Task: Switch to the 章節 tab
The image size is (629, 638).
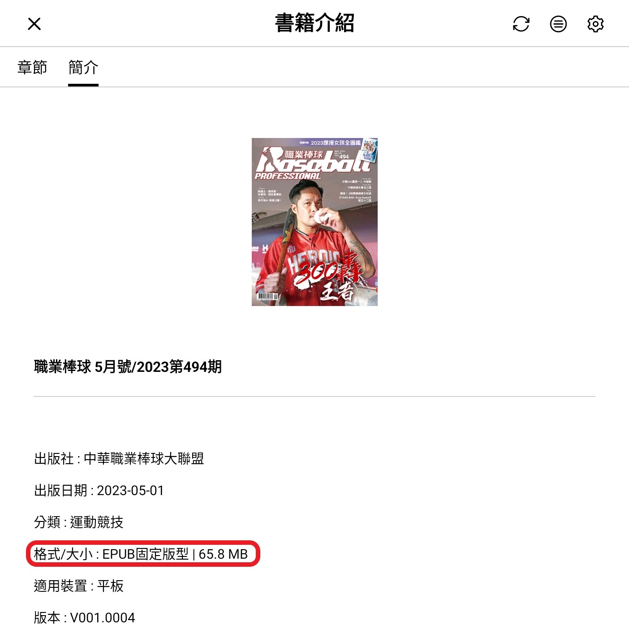Action: pos(32,67)
